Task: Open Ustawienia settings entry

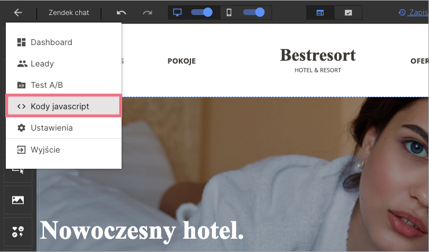Action: [52, 128]
